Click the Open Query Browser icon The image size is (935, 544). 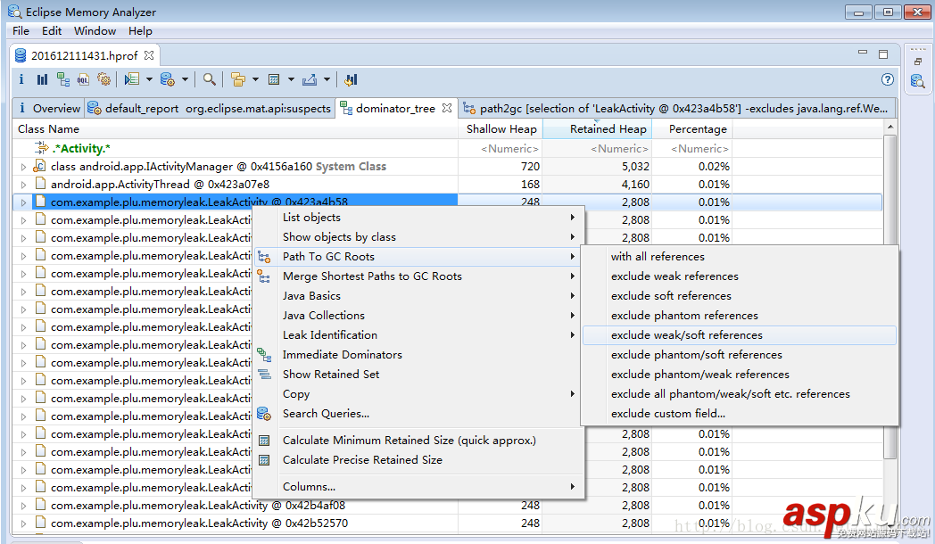(167, 79)
